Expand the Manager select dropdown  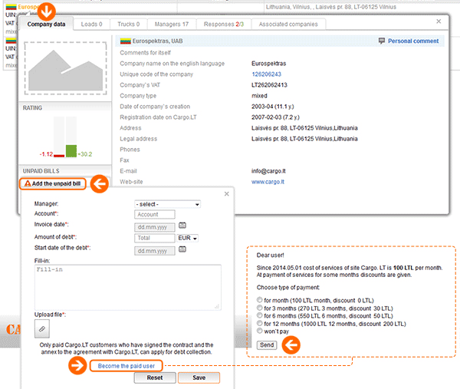pyautogui.click(x=166, y=204)
